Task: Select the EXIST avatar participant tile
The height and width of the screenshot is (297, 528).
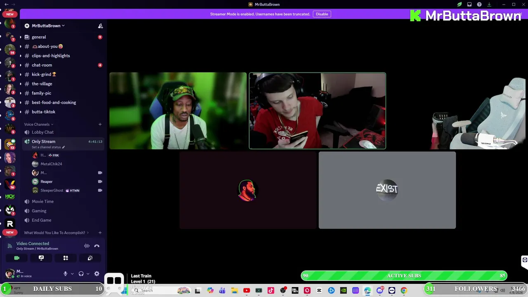Action: click(387, 190)
